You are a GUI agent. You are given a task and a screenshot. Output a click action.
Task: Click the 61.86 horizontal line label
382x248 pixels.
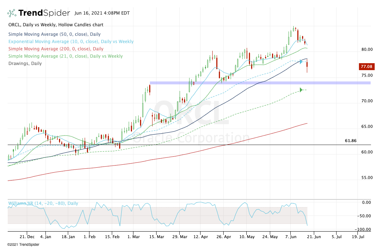pos(350,141)
